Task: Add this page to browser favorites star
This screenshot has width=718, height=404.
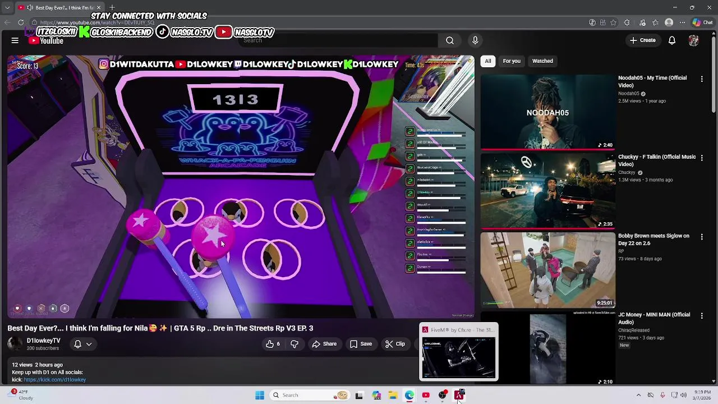Action: 613,22
